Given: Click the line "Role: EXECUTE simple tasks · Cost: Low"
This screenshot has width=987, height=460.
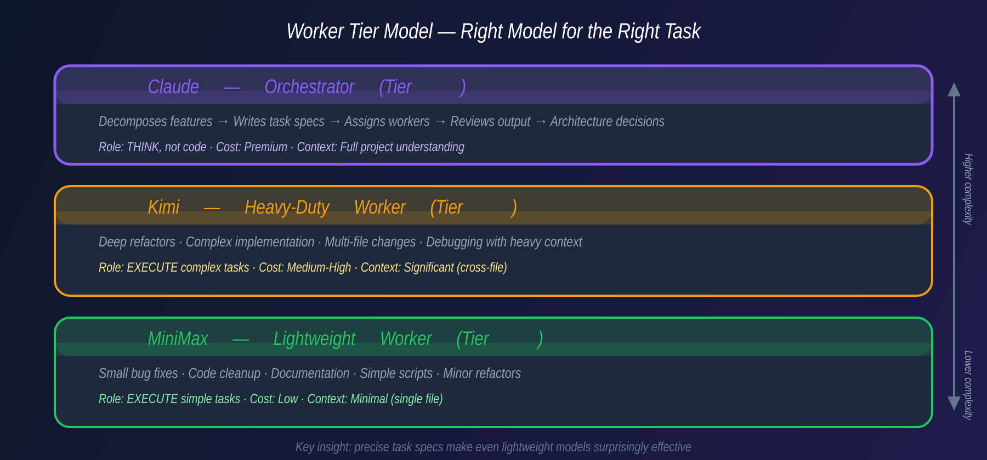Looking at the screenshot, I should [271, 399].
